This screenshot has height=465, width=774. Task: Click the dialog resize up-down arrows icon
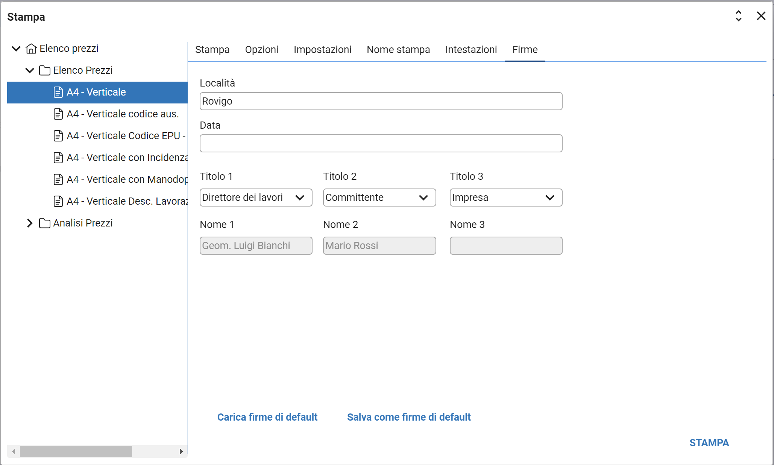tap(738, 16)
